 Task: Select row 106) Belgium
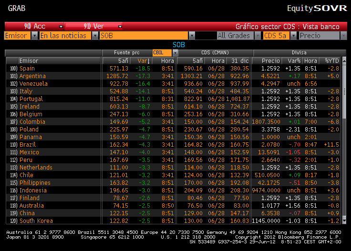(173, 114)
